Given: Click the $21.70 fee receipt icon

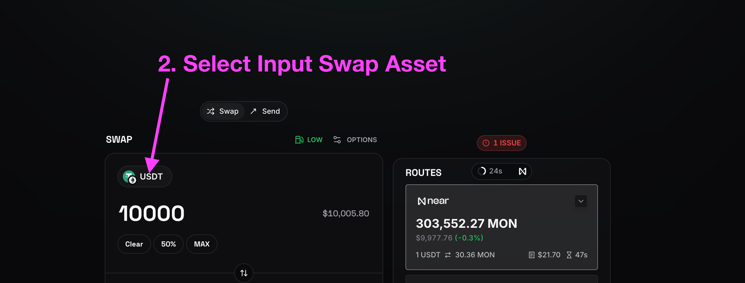Looking at the screenshot, I should coord(531,255).
